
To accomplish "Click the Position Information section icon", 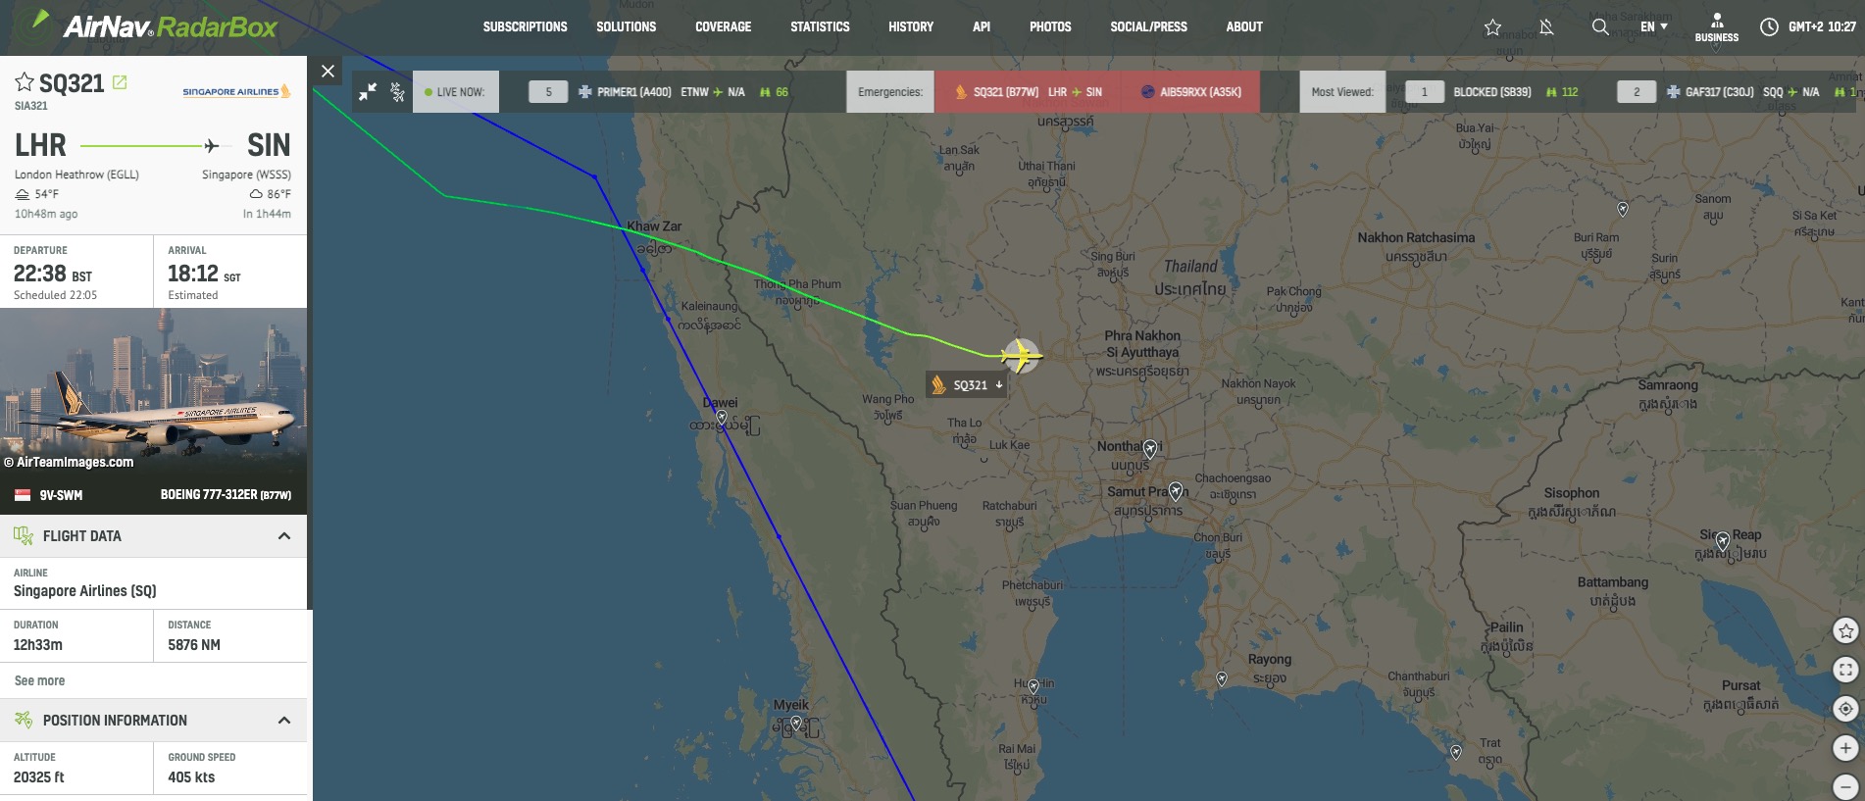I will pyautogui.click(x=24, y=721).
